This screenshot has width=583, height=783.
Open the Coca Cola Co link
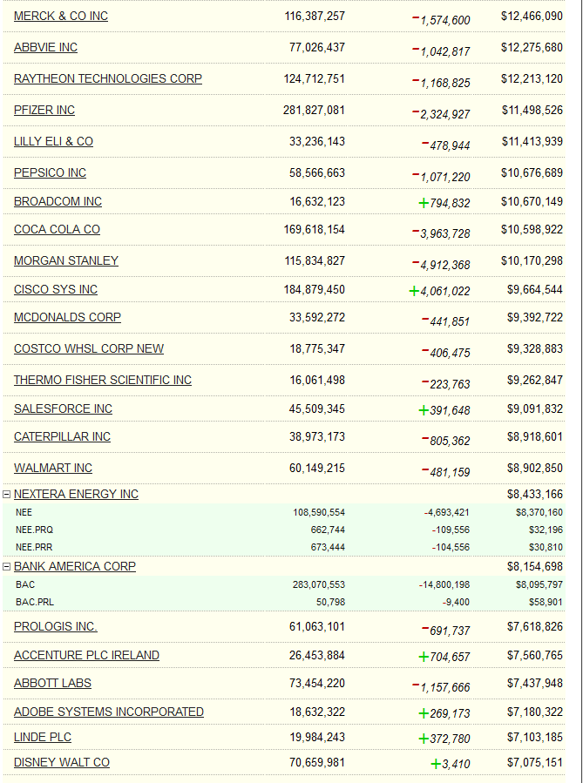(57, 230)
